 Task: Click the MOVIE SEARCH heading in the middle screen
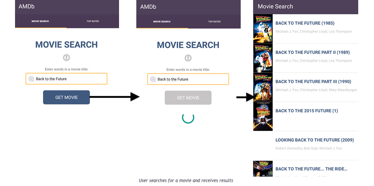pyautogui.click(x=188, y=45)
